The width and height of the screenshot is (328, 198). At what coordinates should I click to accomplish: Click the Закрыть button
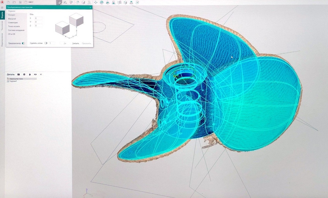pyautogui.click(x=76, y=43)
